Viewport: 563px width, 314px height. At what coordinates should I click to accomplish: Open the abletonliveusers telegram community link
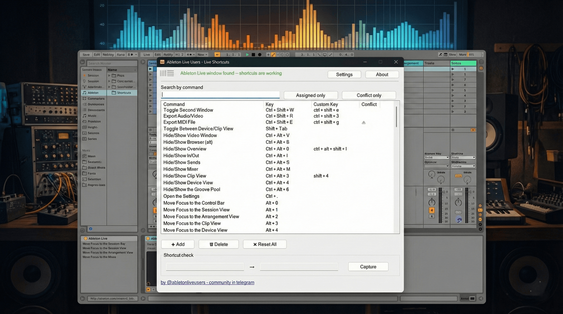[x=207, y=282]
